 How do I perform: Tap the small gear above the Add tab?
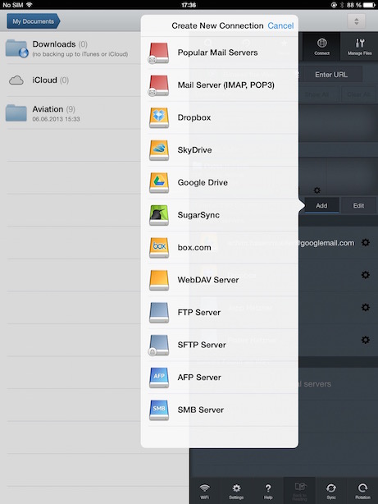pyautogui.click(x=317, y=190)
